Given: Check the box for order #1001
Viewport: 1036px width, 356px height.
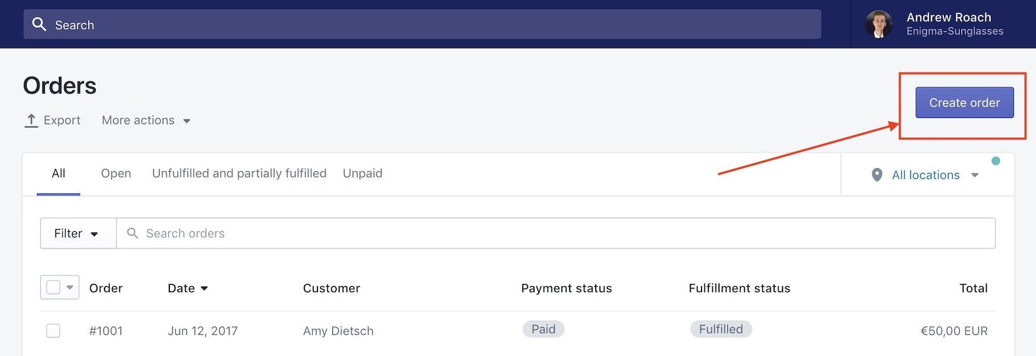Looking at the screenshot, I should (53, 330).
